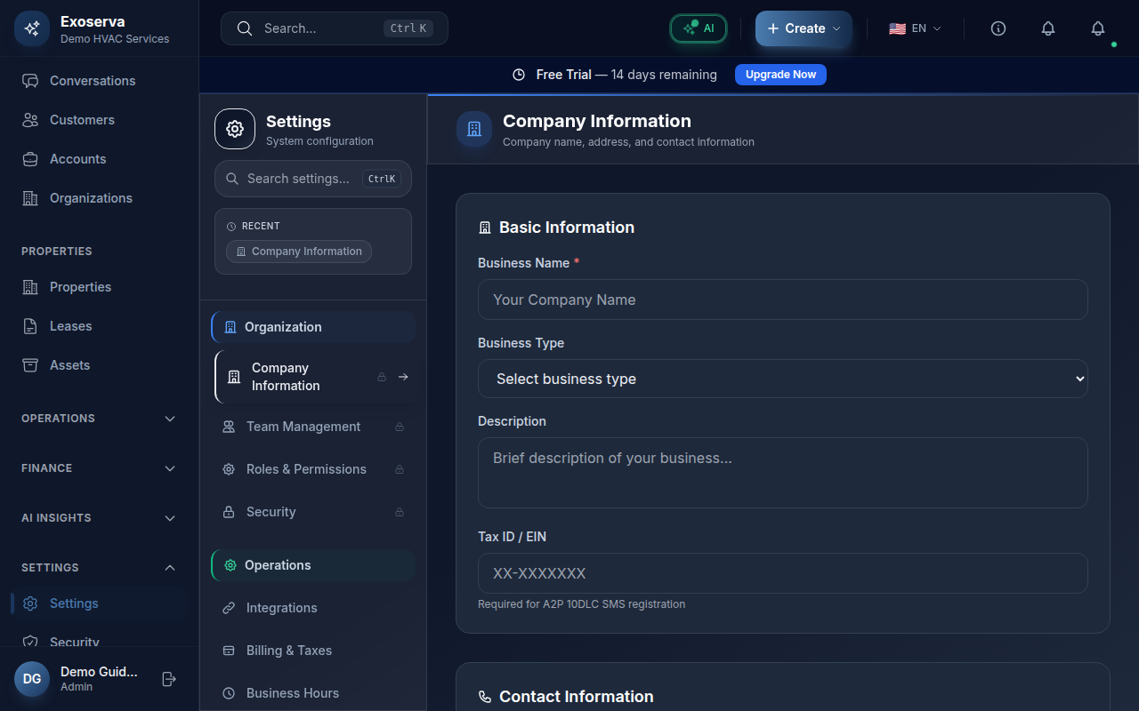
Task: Click the info circle icon in header
Action: [998, 28]
